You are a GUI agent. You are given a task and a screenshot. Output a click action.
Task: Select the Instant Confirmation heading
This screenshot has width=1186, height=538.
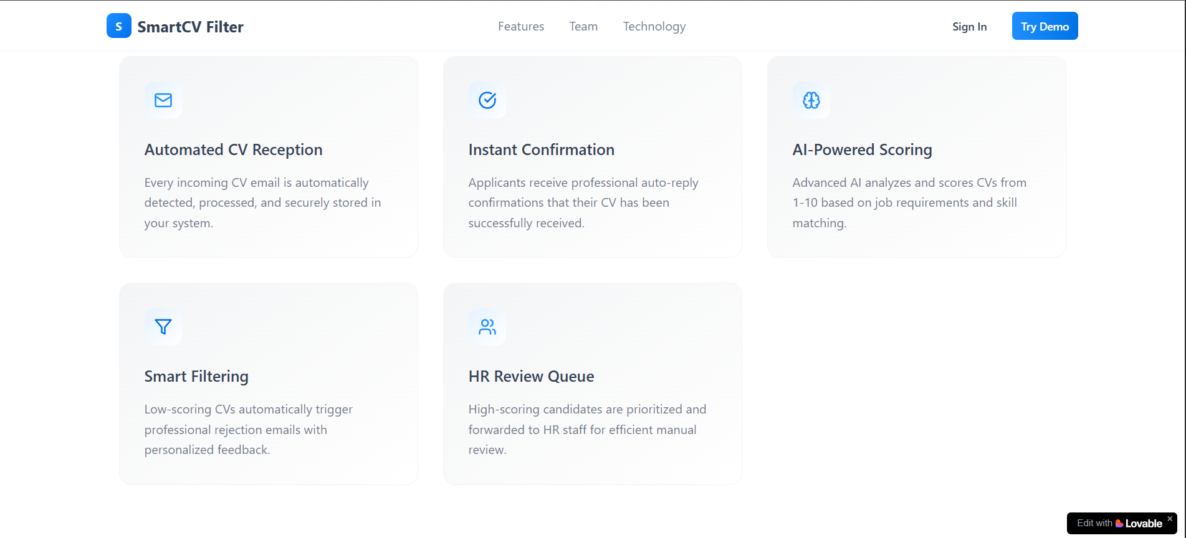(x=542, y=149)
